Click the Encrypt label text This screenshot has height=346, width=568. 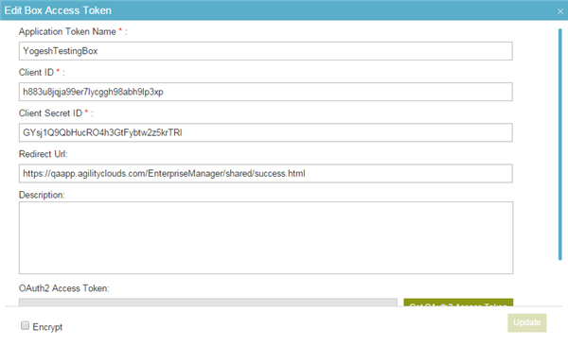click(x=47, y=327)
